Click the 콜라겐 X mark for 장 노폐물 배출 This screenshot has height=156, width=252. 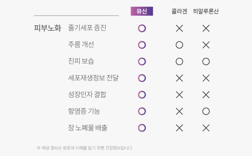pos(179,128)
